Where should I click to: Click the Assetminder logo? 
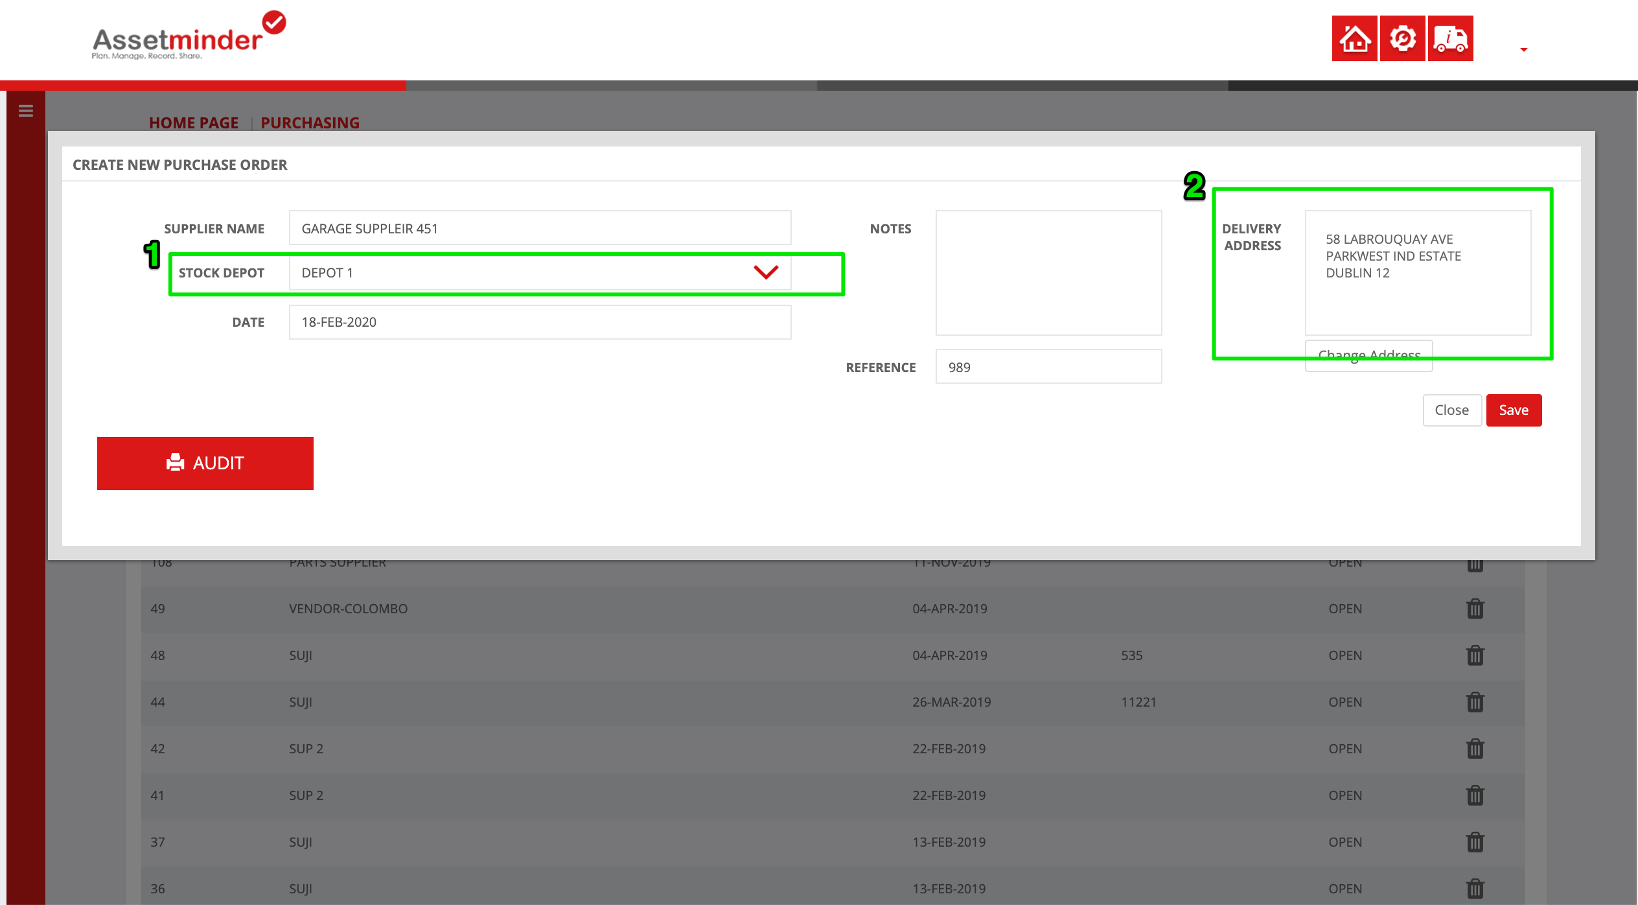click(x=189, y=36)
